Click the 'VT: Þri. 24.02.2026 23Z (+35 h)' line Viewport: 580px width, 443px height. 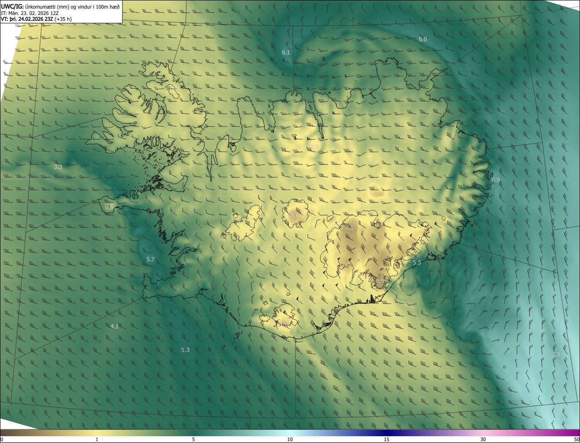pos(36,19)
